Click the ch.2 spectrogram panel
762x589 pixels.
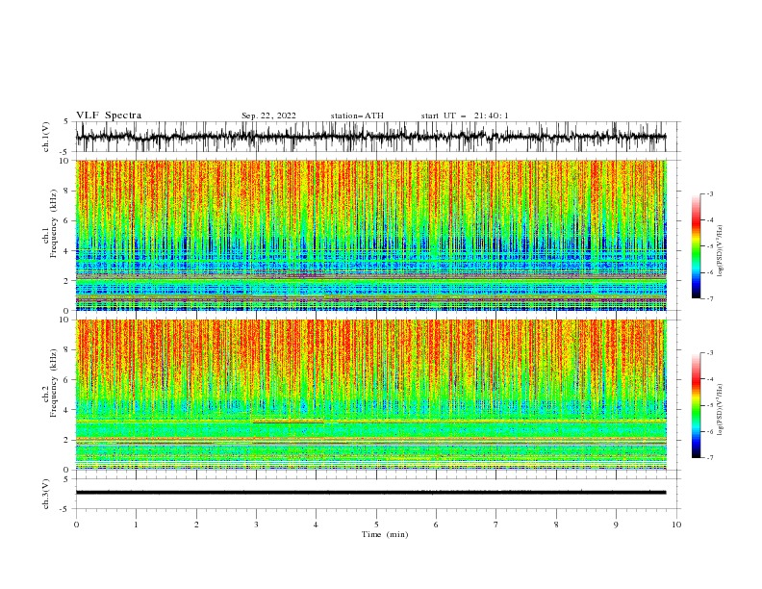[370, 395]
